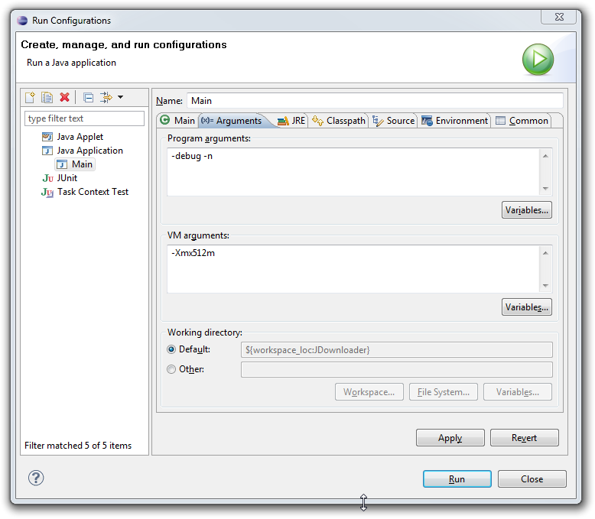Image resolution: width=595 pixels, height=519 pixels.
Task: Select Java Application tree node
Action: click(x=89, y=151)
